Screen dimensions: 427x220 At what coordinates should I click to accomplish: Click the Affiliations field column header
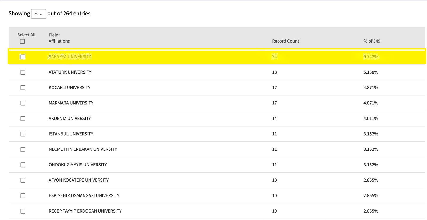click(59, 41)
